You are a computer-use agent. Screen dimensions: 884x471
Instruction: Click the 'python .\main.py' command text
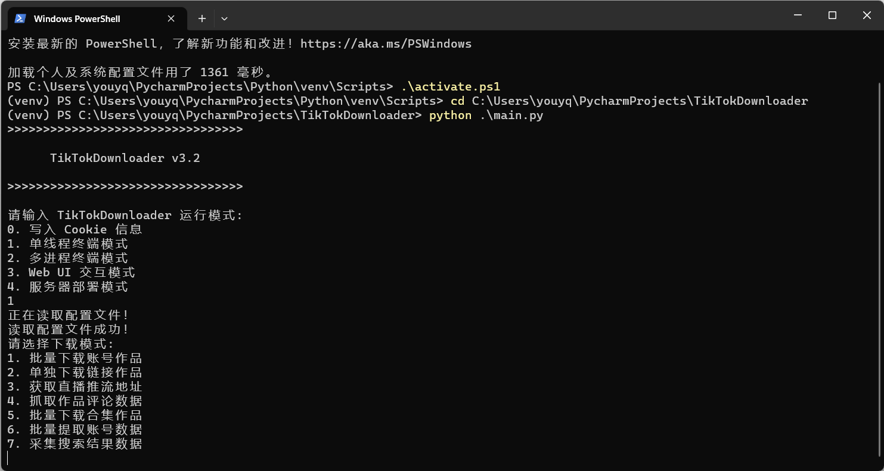[486, 115]
